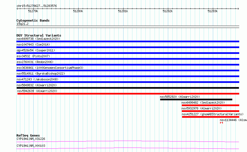
Task: Open esv3636461 (1000GenomesConsortiumPhase3) label
Action: (50, 68)
